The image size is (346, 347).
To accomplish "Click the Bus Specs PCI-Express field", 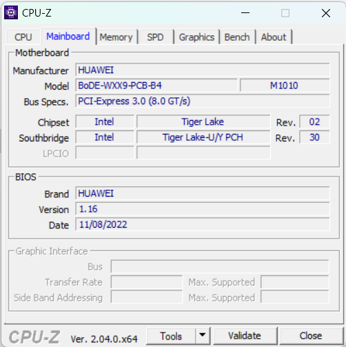I will [x=203, y=101].
